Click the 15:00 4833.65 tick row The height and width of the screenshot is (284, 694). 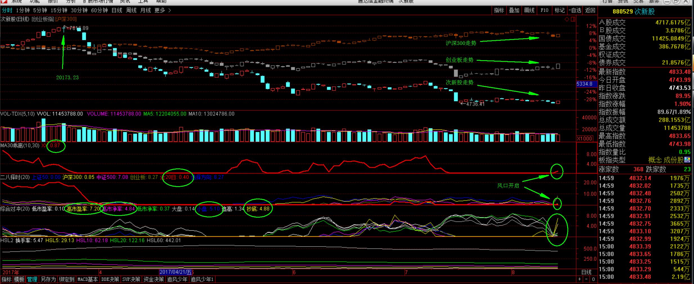click(645, 254)
